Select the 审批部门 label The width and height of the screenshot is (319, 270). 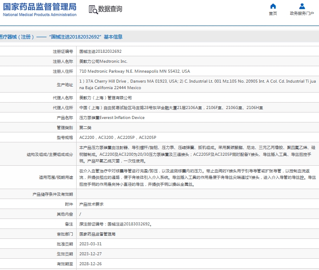click(x=65, y=234)
